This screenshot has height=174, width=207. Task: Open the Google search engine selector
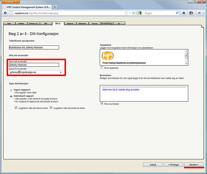(x=141, y=13)
